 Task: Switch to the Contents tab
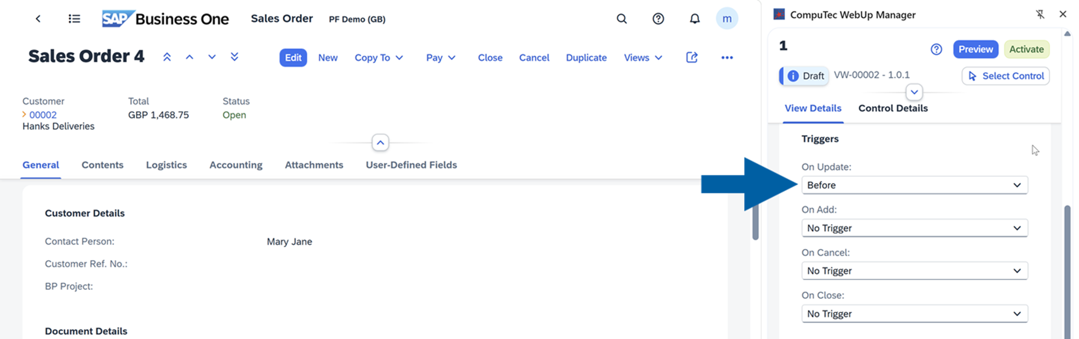[102, 165]
